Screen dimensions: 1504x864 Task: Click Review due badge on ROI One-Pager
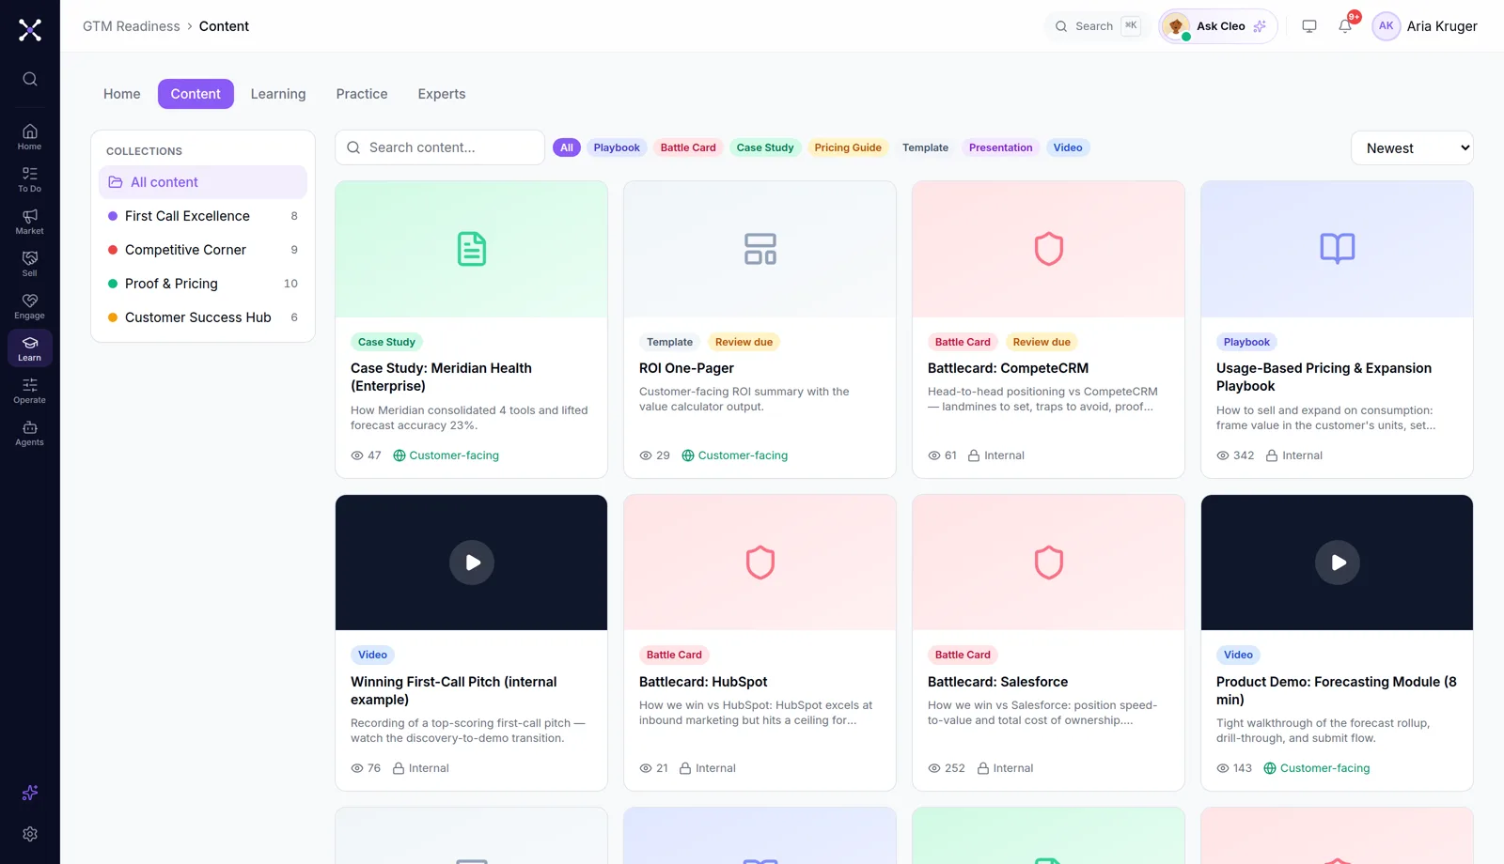[744, 342]
